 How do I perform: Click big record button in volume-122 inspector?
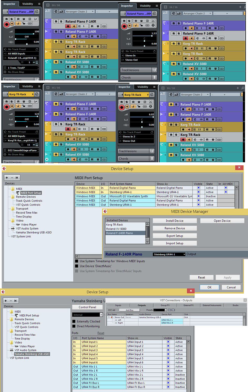7,107
